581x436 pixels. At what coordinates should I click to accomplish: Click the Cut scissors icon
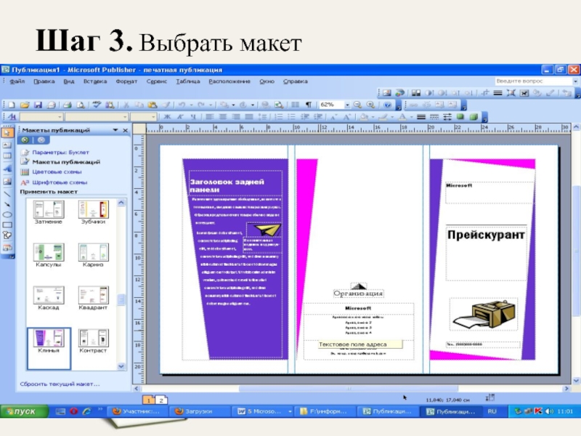[126, 105]
